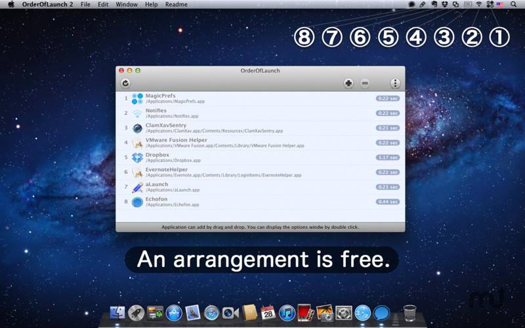525x328 pixels.
Task: Open the Edit menu
Action: [x=103, y=5]
